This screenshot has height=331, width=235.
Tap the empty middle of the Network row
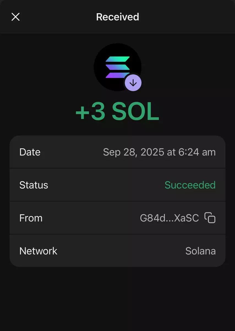[121, 251]
